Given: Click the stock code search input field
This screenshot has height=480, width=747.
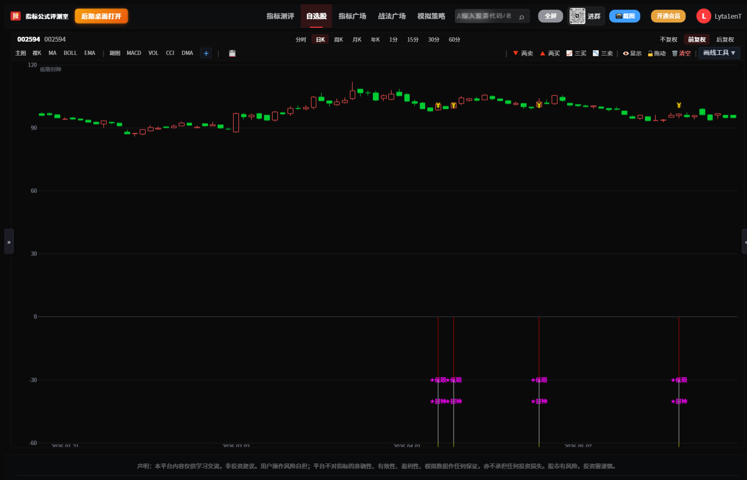Looking at the screenshot, I should coord(486,16).
